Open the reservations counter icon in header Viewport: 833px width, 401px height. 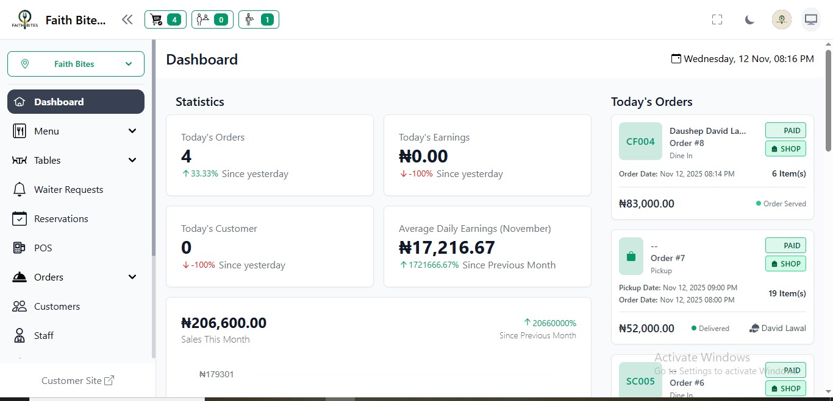[x=212, y=19]
